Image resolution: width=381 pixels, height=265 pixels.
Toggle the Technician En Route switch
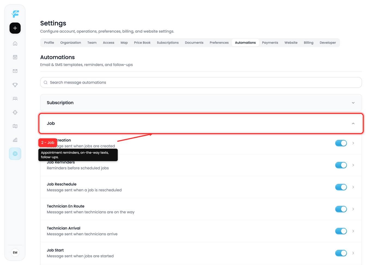[x=341, y=209]
